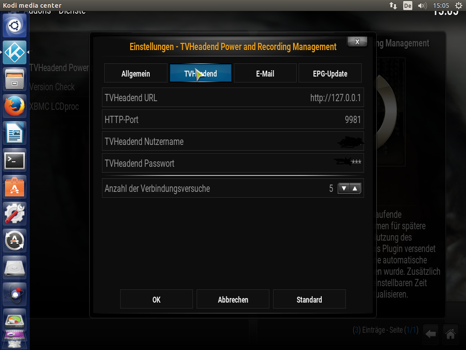Viewport: 466px width, 350px height.
Task: Open the Files manager dock icon
Action: click(15, 79)
